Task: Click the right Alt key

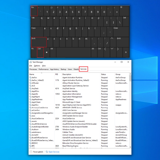Action: tap(94, 53)
